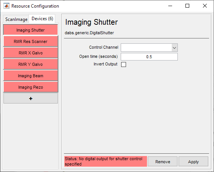Click the MATLAB icon in title bar
Viewport: 214px width, 172px height.
6,6
